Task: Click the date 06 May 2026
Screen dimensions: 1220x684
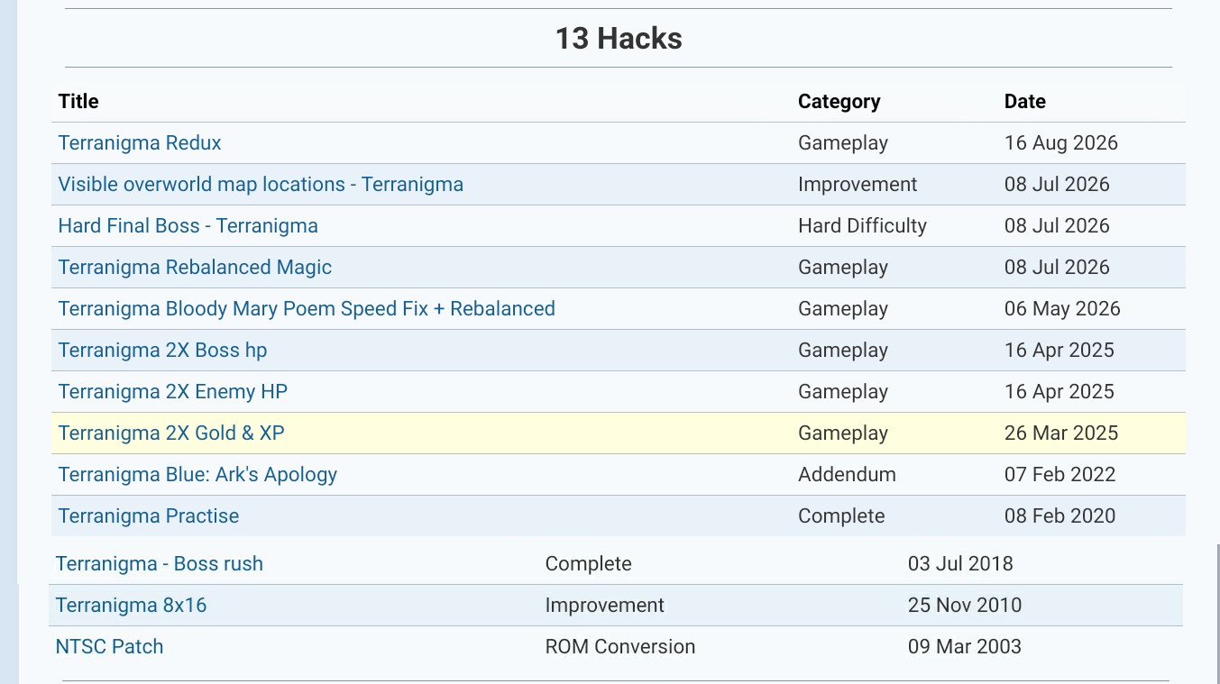Action: pyautogui.click(x=1062, y=308)
